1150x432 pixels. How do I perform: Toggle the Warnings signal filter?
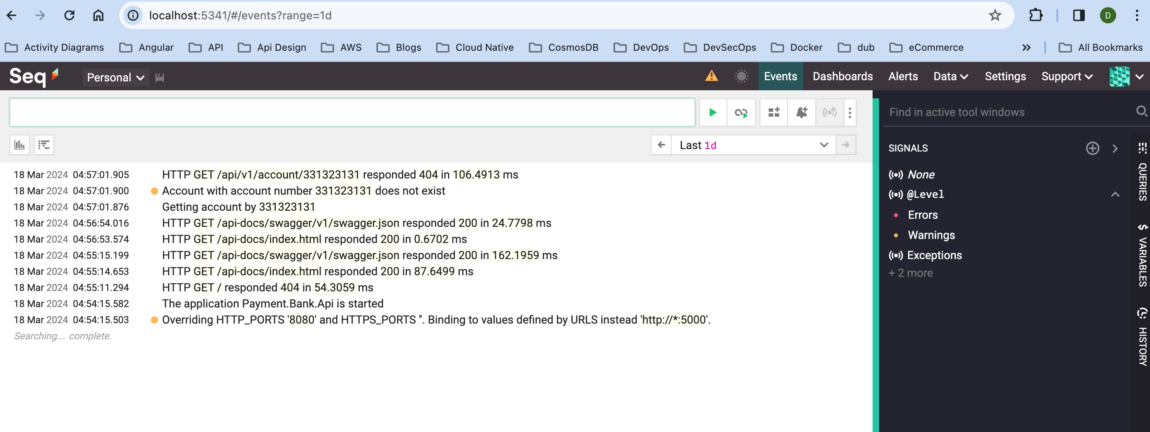(x=931, y=235)
